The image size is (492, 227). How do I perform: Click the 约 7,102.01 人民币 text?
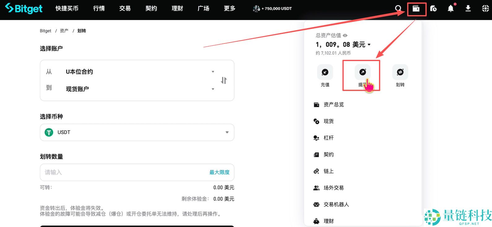click(333, 53)
